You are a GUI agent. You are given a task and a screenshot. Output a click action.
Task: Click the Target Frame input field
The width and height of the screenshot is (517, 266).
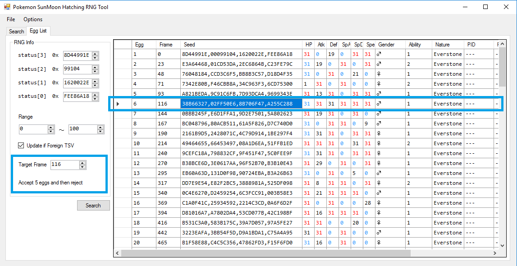64,165
